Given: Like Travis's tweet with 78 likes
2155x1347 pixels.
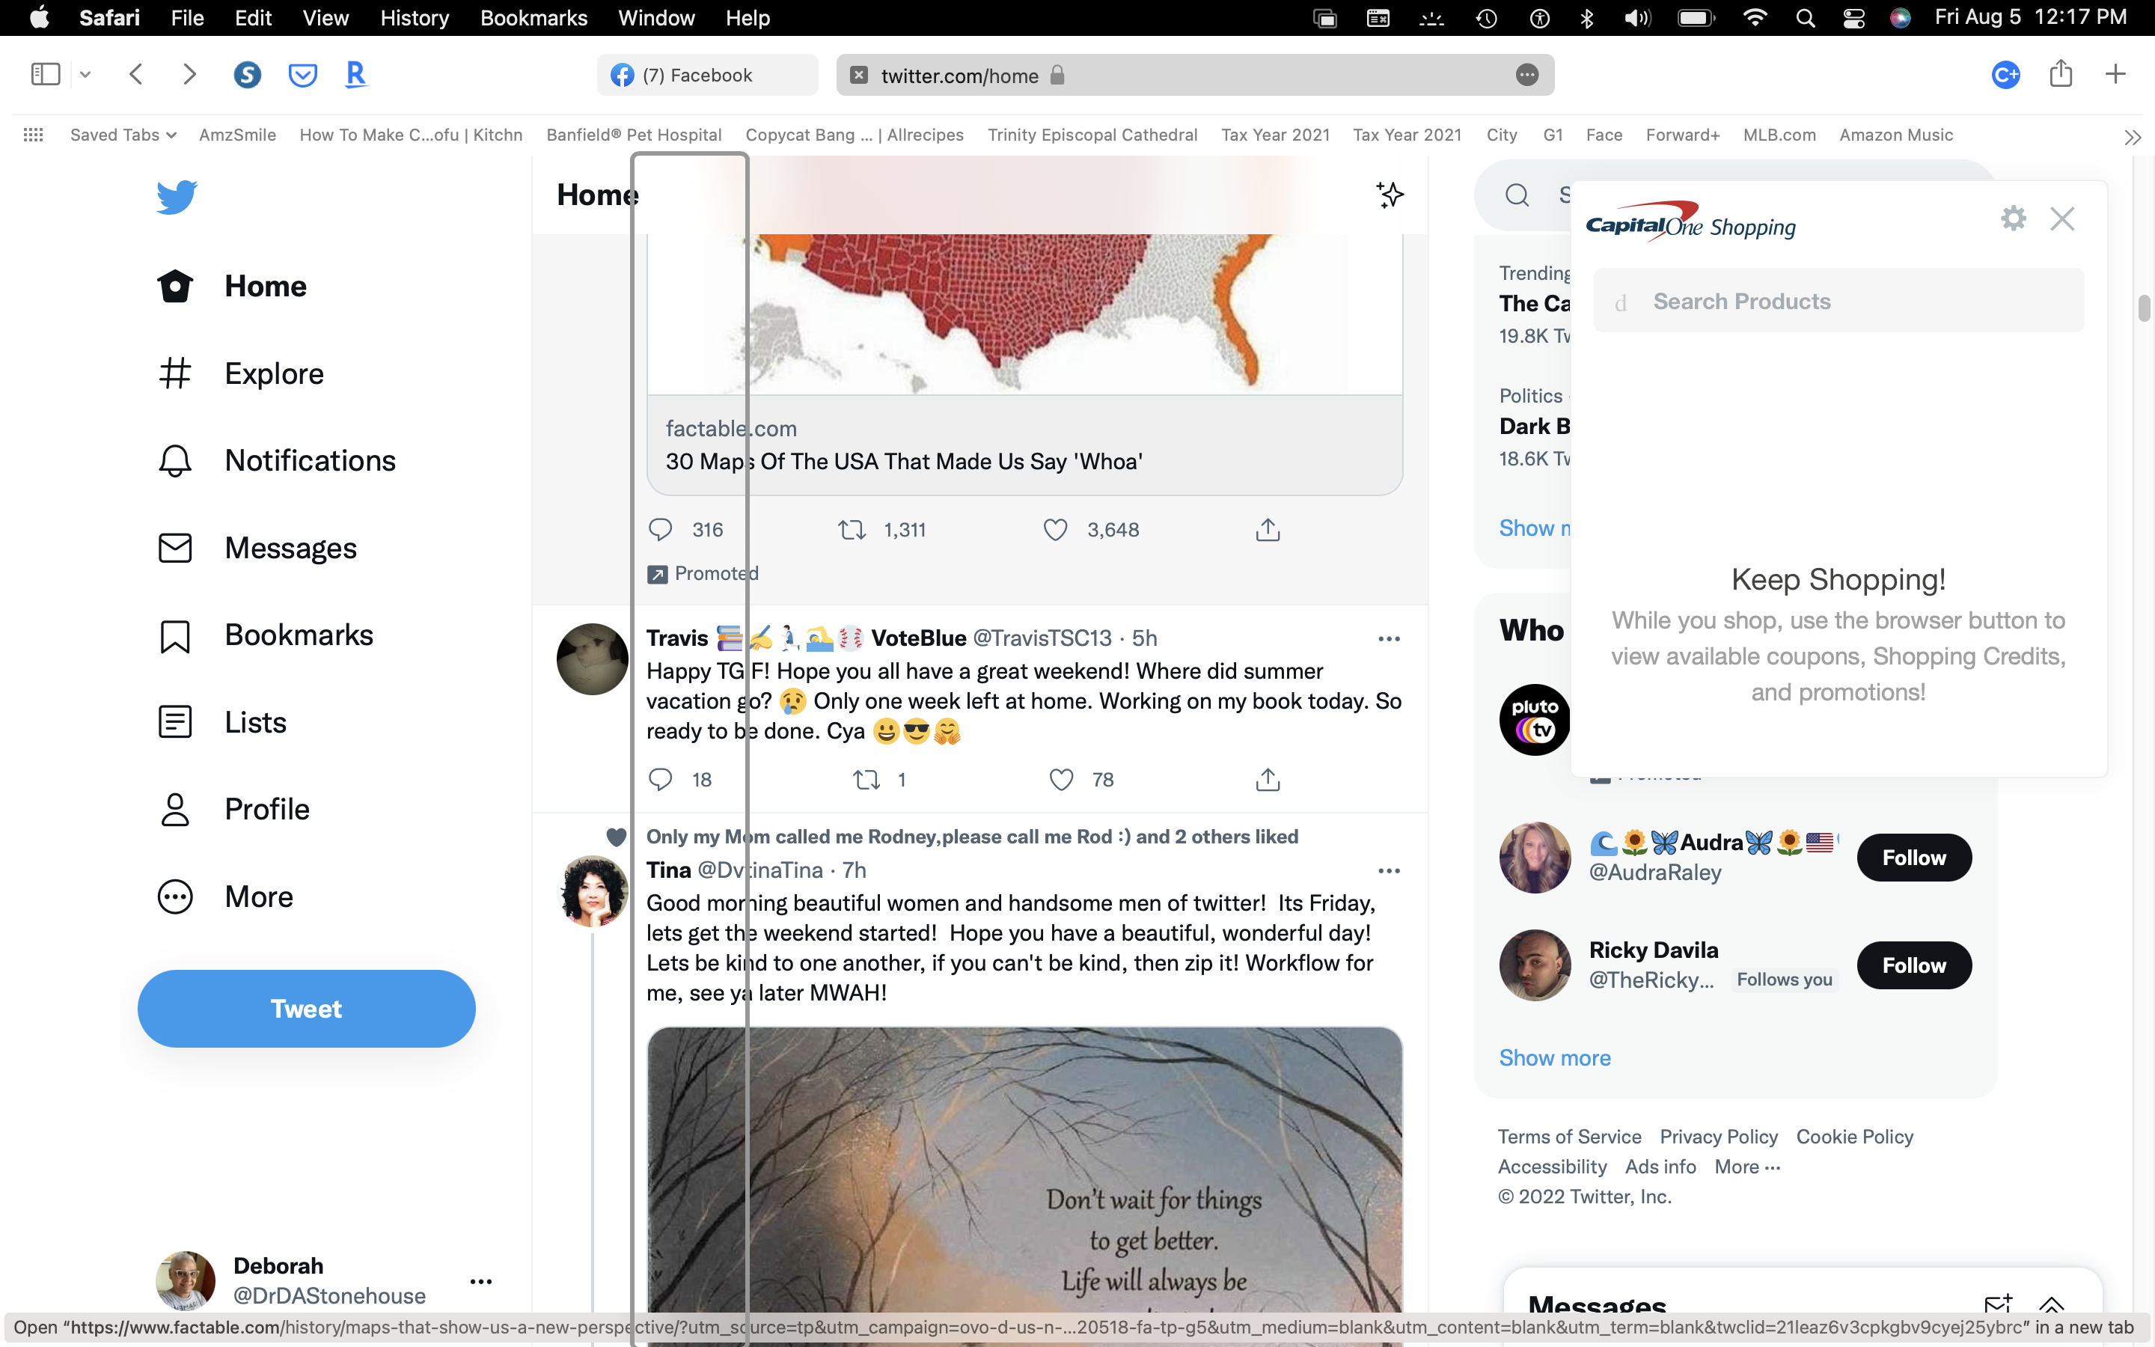Looking at the screenshot, I should (1060, 780).
